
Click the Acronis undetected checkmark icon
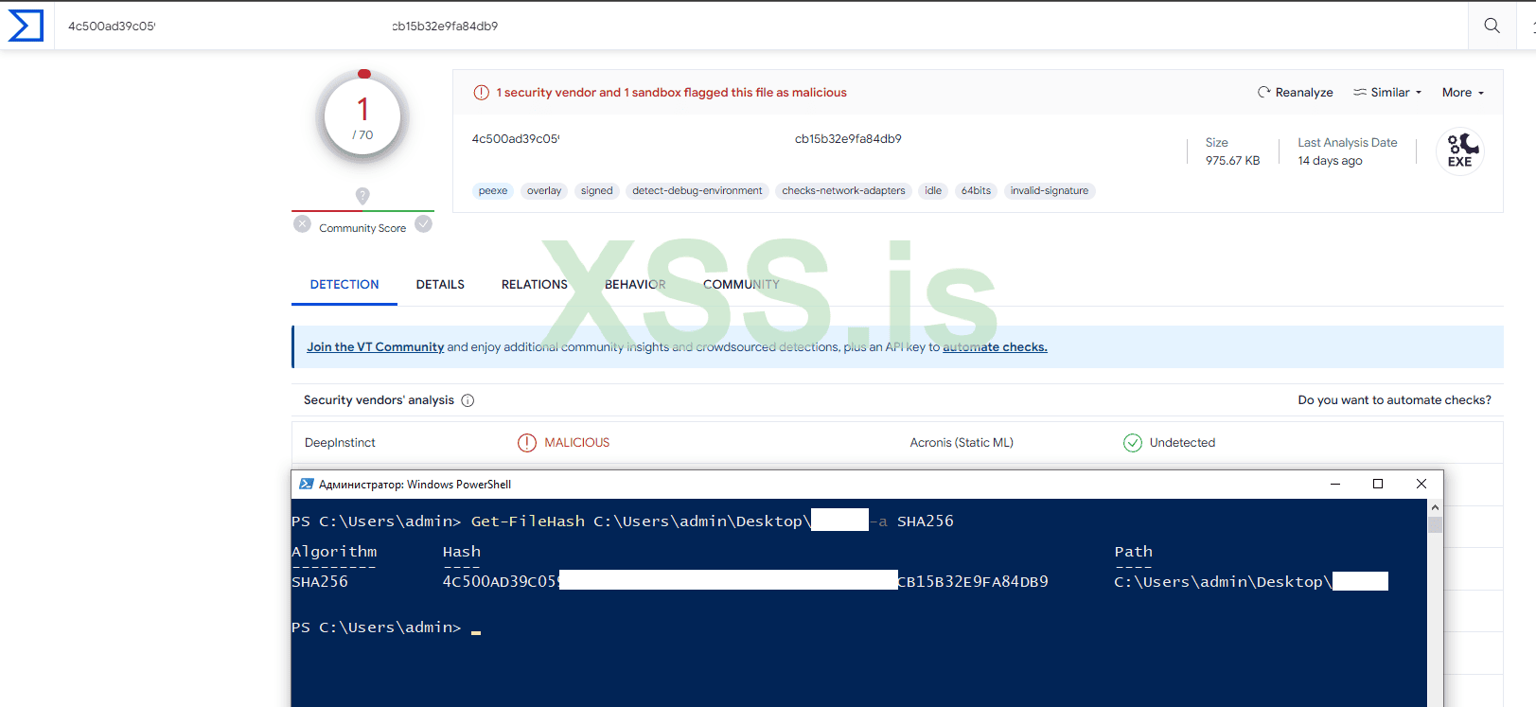click(1133, 442)
